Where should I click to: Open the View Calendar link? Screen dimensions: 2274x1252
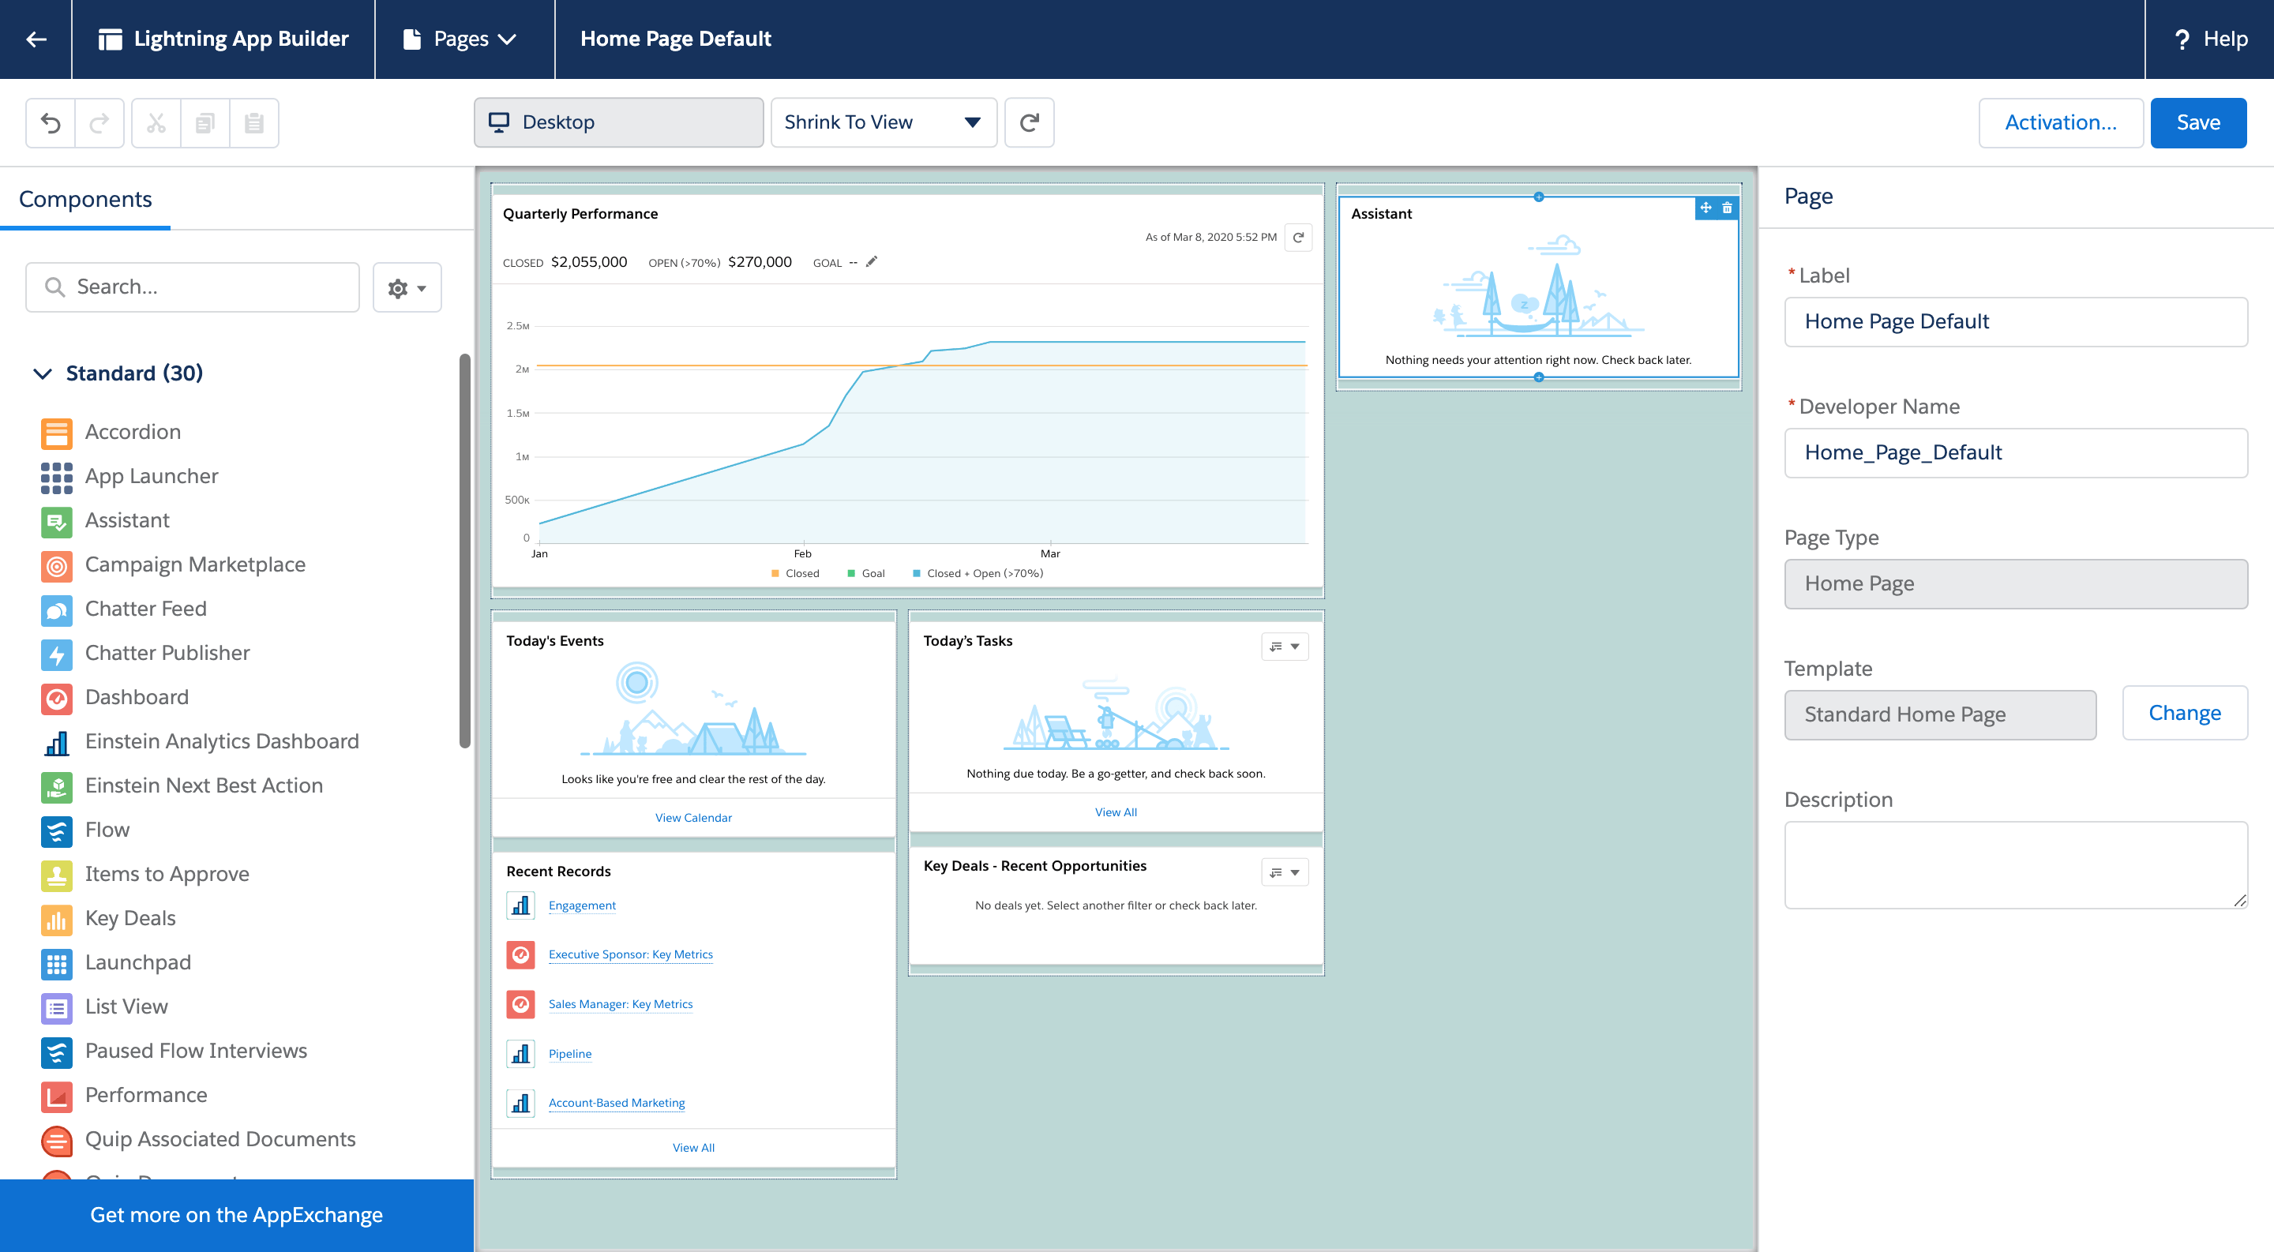pyautogui.click(x=693, y=817)
